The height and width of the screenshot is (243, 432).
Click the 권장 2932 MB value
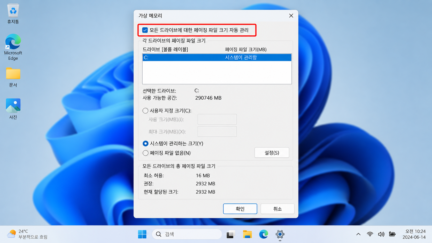[x=205, y=184]
